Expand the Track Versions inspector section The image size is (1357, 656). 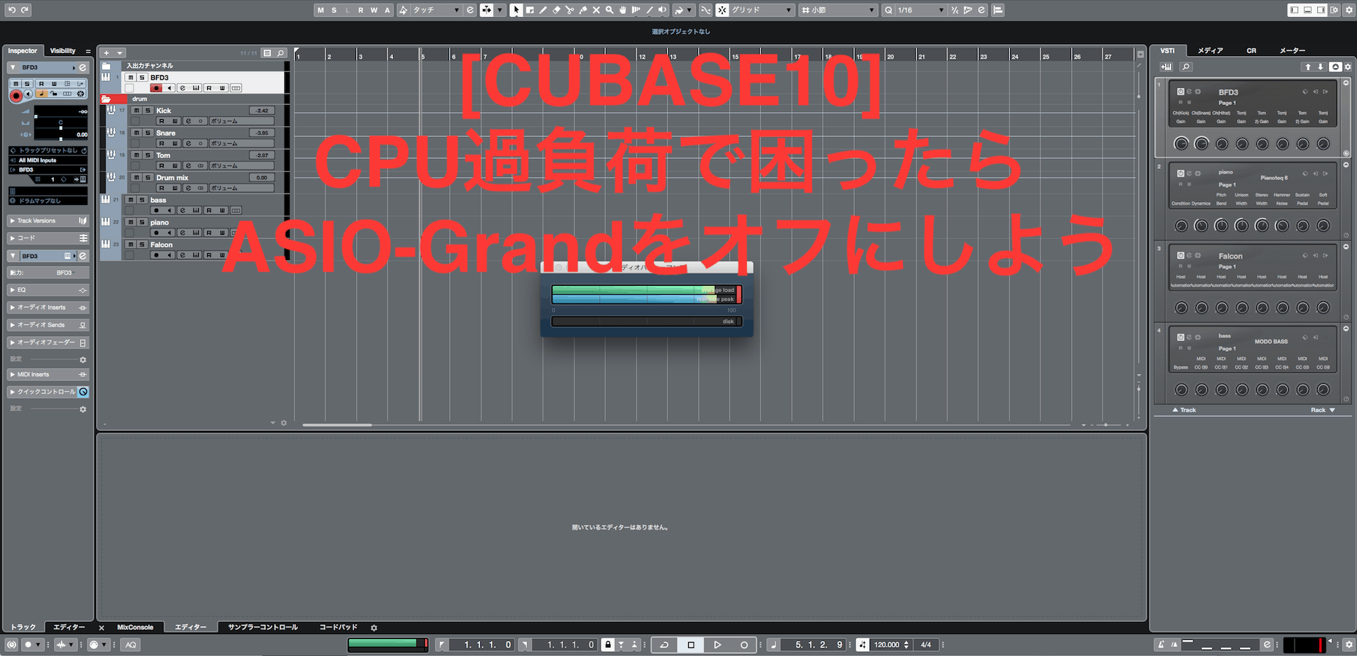(48, 221)
